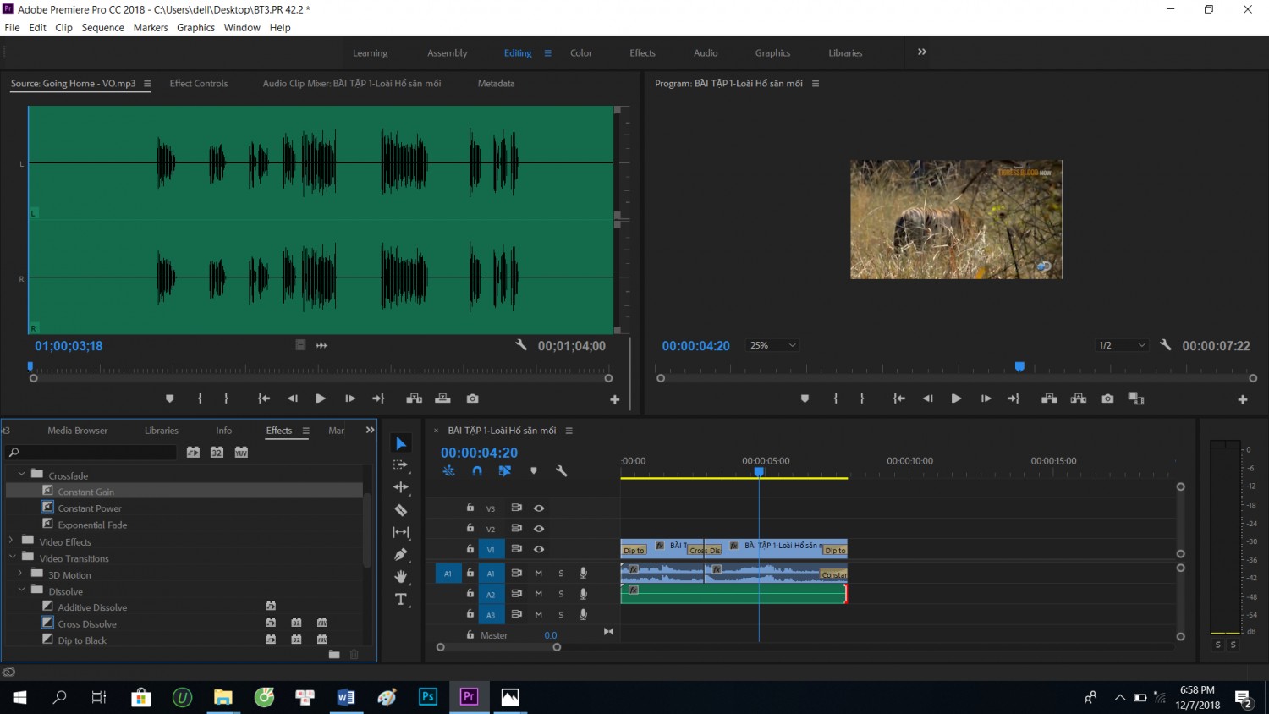Screen dimensions: 1269x714
Task: Open Photoshop from the taskbar
Action: pos(428,697)
